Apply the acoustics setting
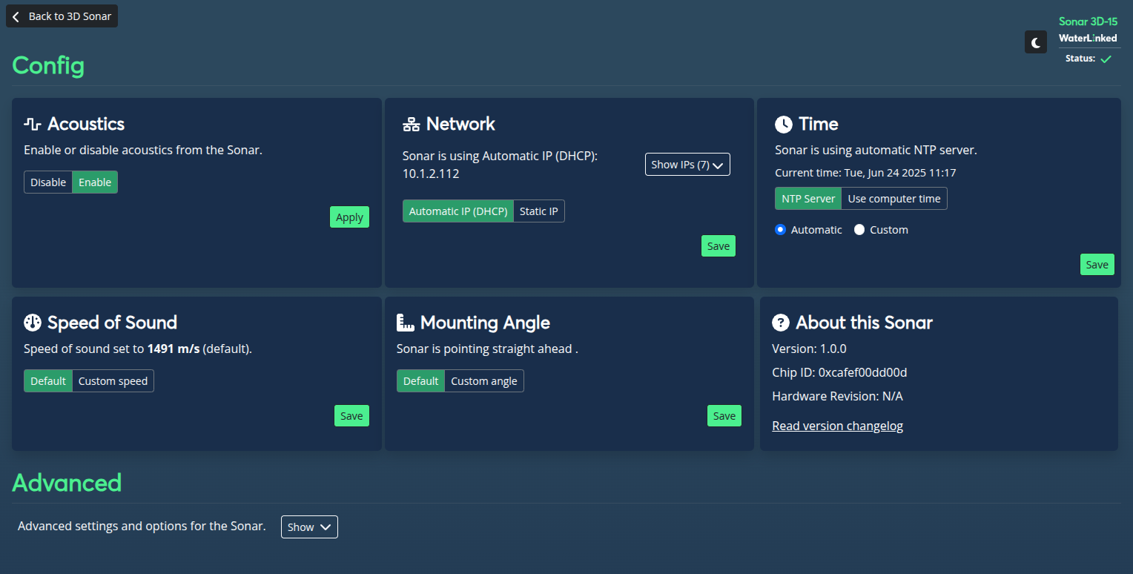 click(x=349, y=217)
